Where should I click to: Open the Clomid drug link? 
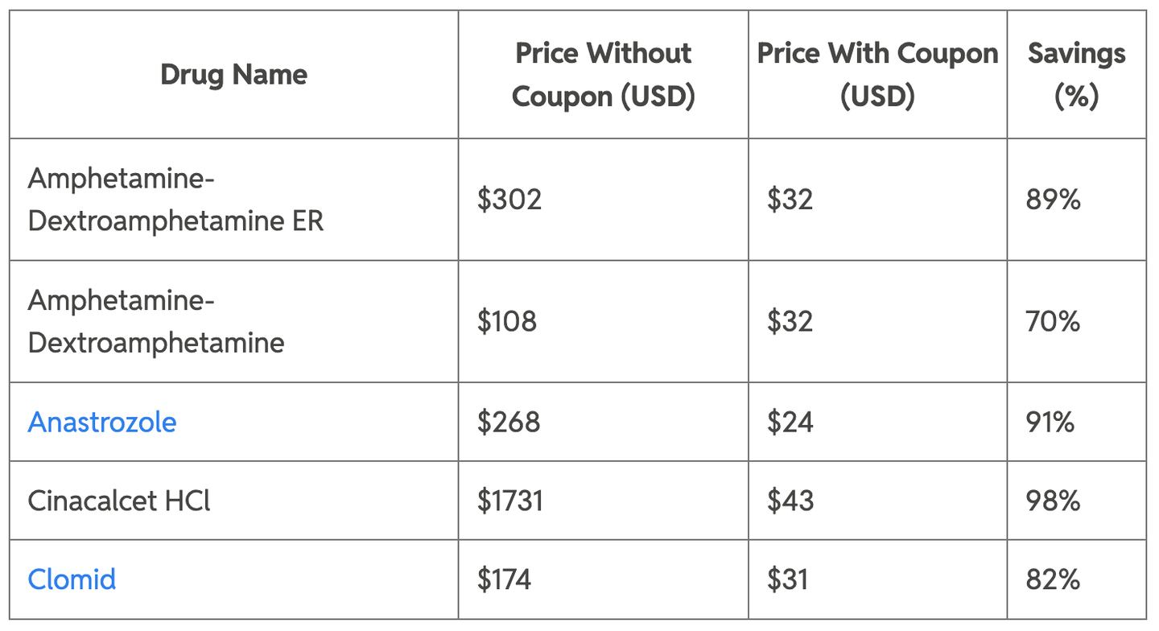pyautogui.click(x=72, y=579)
